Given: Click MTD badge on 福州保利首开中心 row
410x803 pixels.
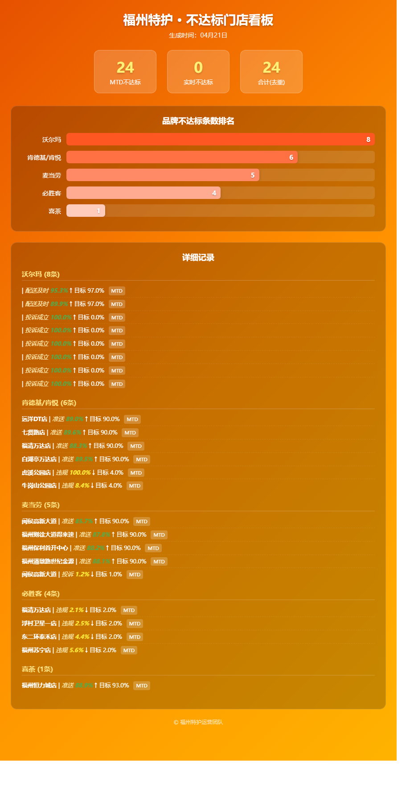Looking at the screenshot, I should pyautogui.click(x=153, y=548).
